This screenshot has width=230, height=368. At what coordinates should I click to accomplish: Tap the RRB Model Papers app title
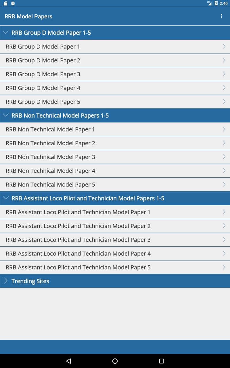point(28,16)
